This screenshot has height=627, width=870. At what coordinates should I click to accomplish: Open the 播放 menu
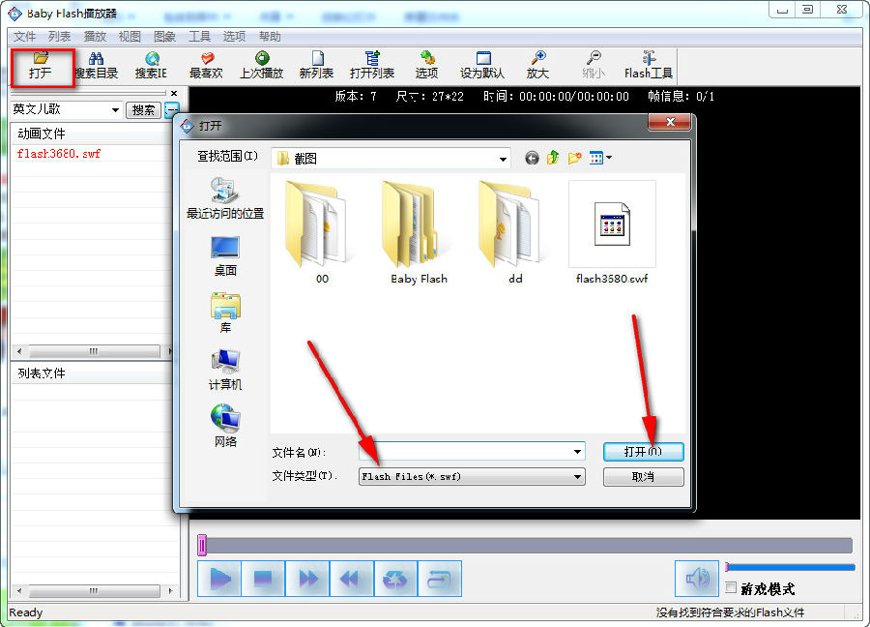coord(95,37)
